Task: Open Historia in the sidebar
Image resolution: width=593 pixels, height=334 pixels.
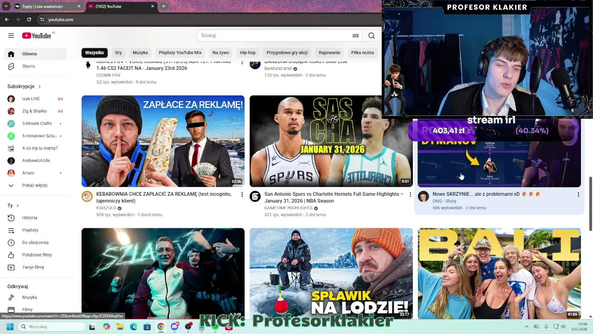Action: click(35, 218)
